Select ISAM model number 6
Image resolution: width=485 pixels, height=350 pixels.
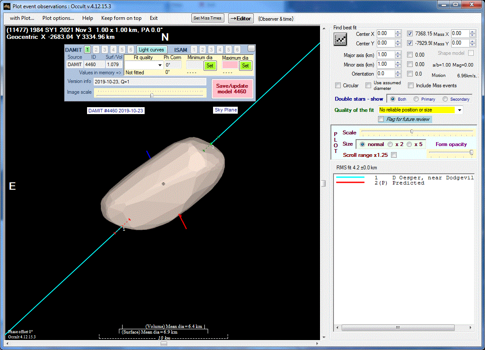tap(237, 49)
